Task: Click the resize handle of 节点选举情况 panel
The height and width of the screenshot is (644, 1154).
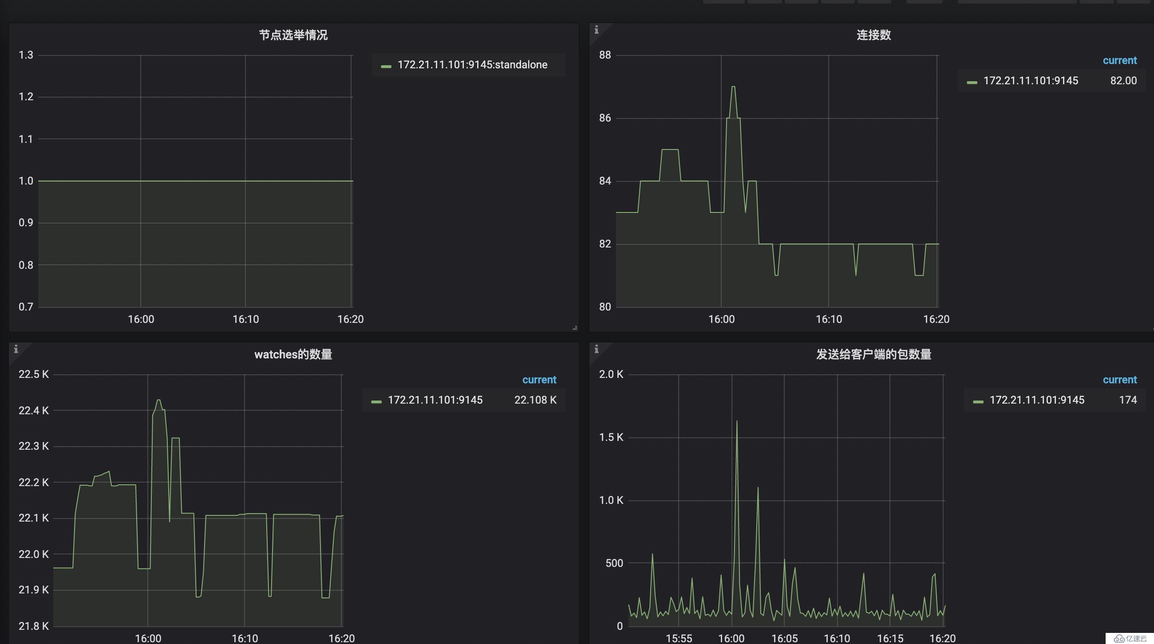Action: [575, 328]
